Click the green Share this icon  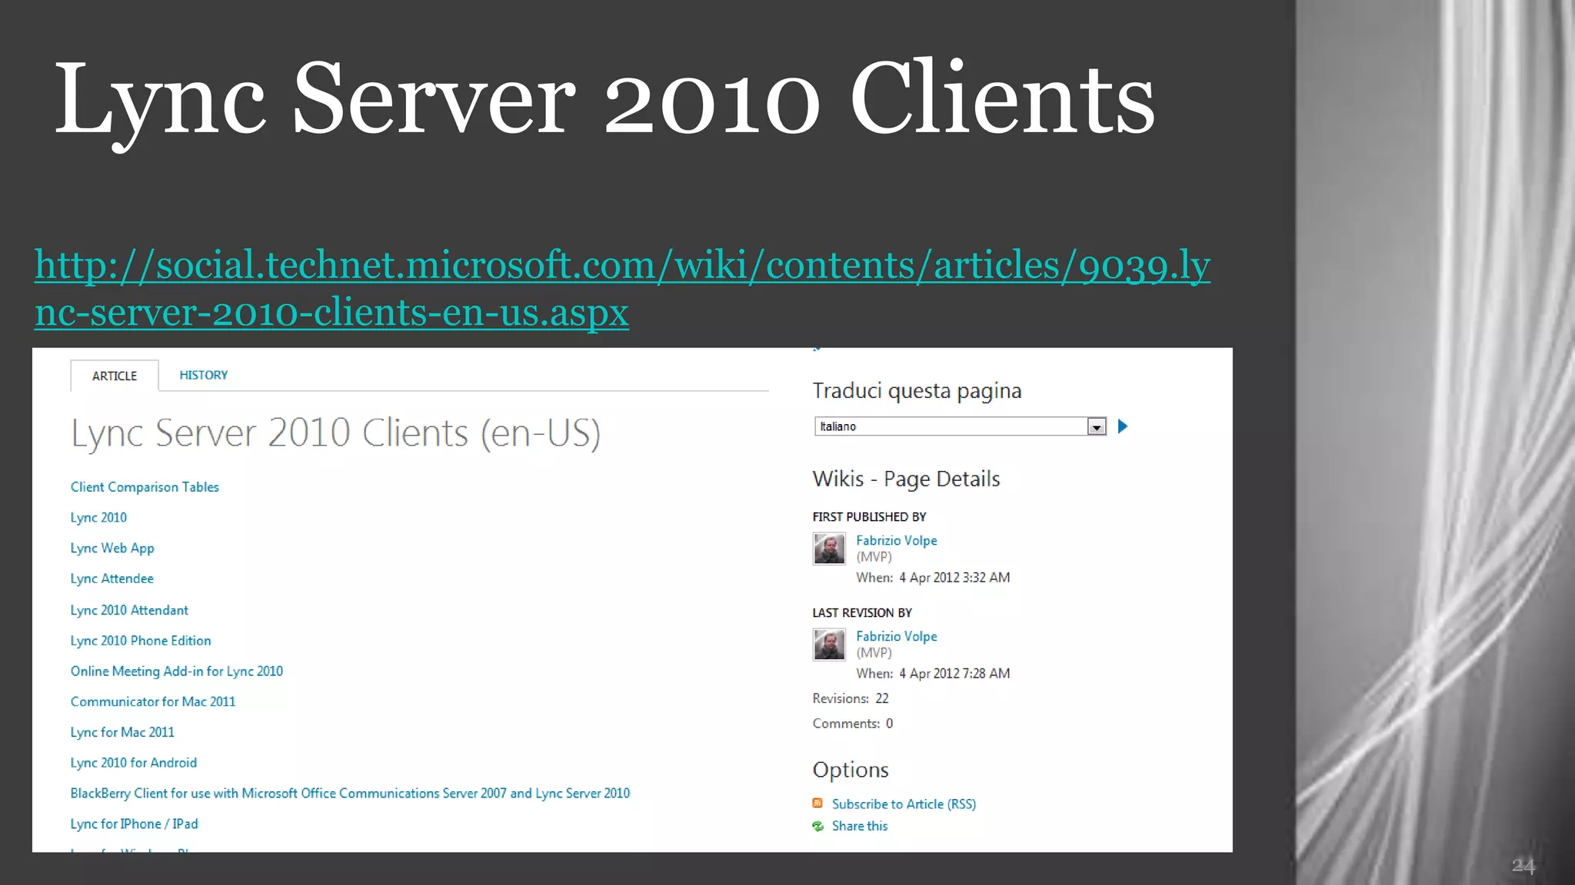pos(817,827)
